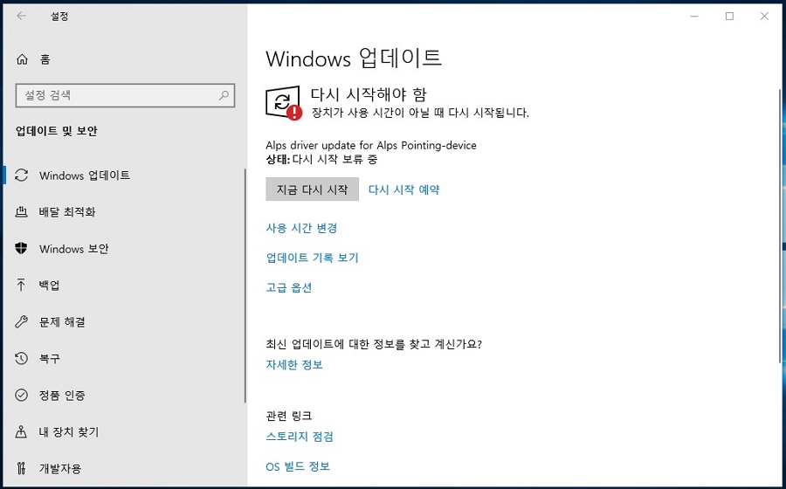
Task: Minimize the Settings window
Action: (694, 16)
